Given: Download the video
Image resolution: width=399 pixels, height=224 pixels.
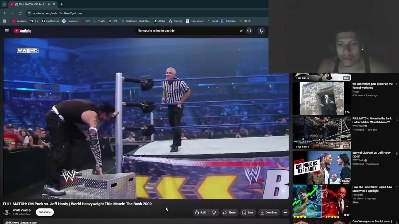Looking at the screenshot, I should pyautogui.click(x=269, y=212).
